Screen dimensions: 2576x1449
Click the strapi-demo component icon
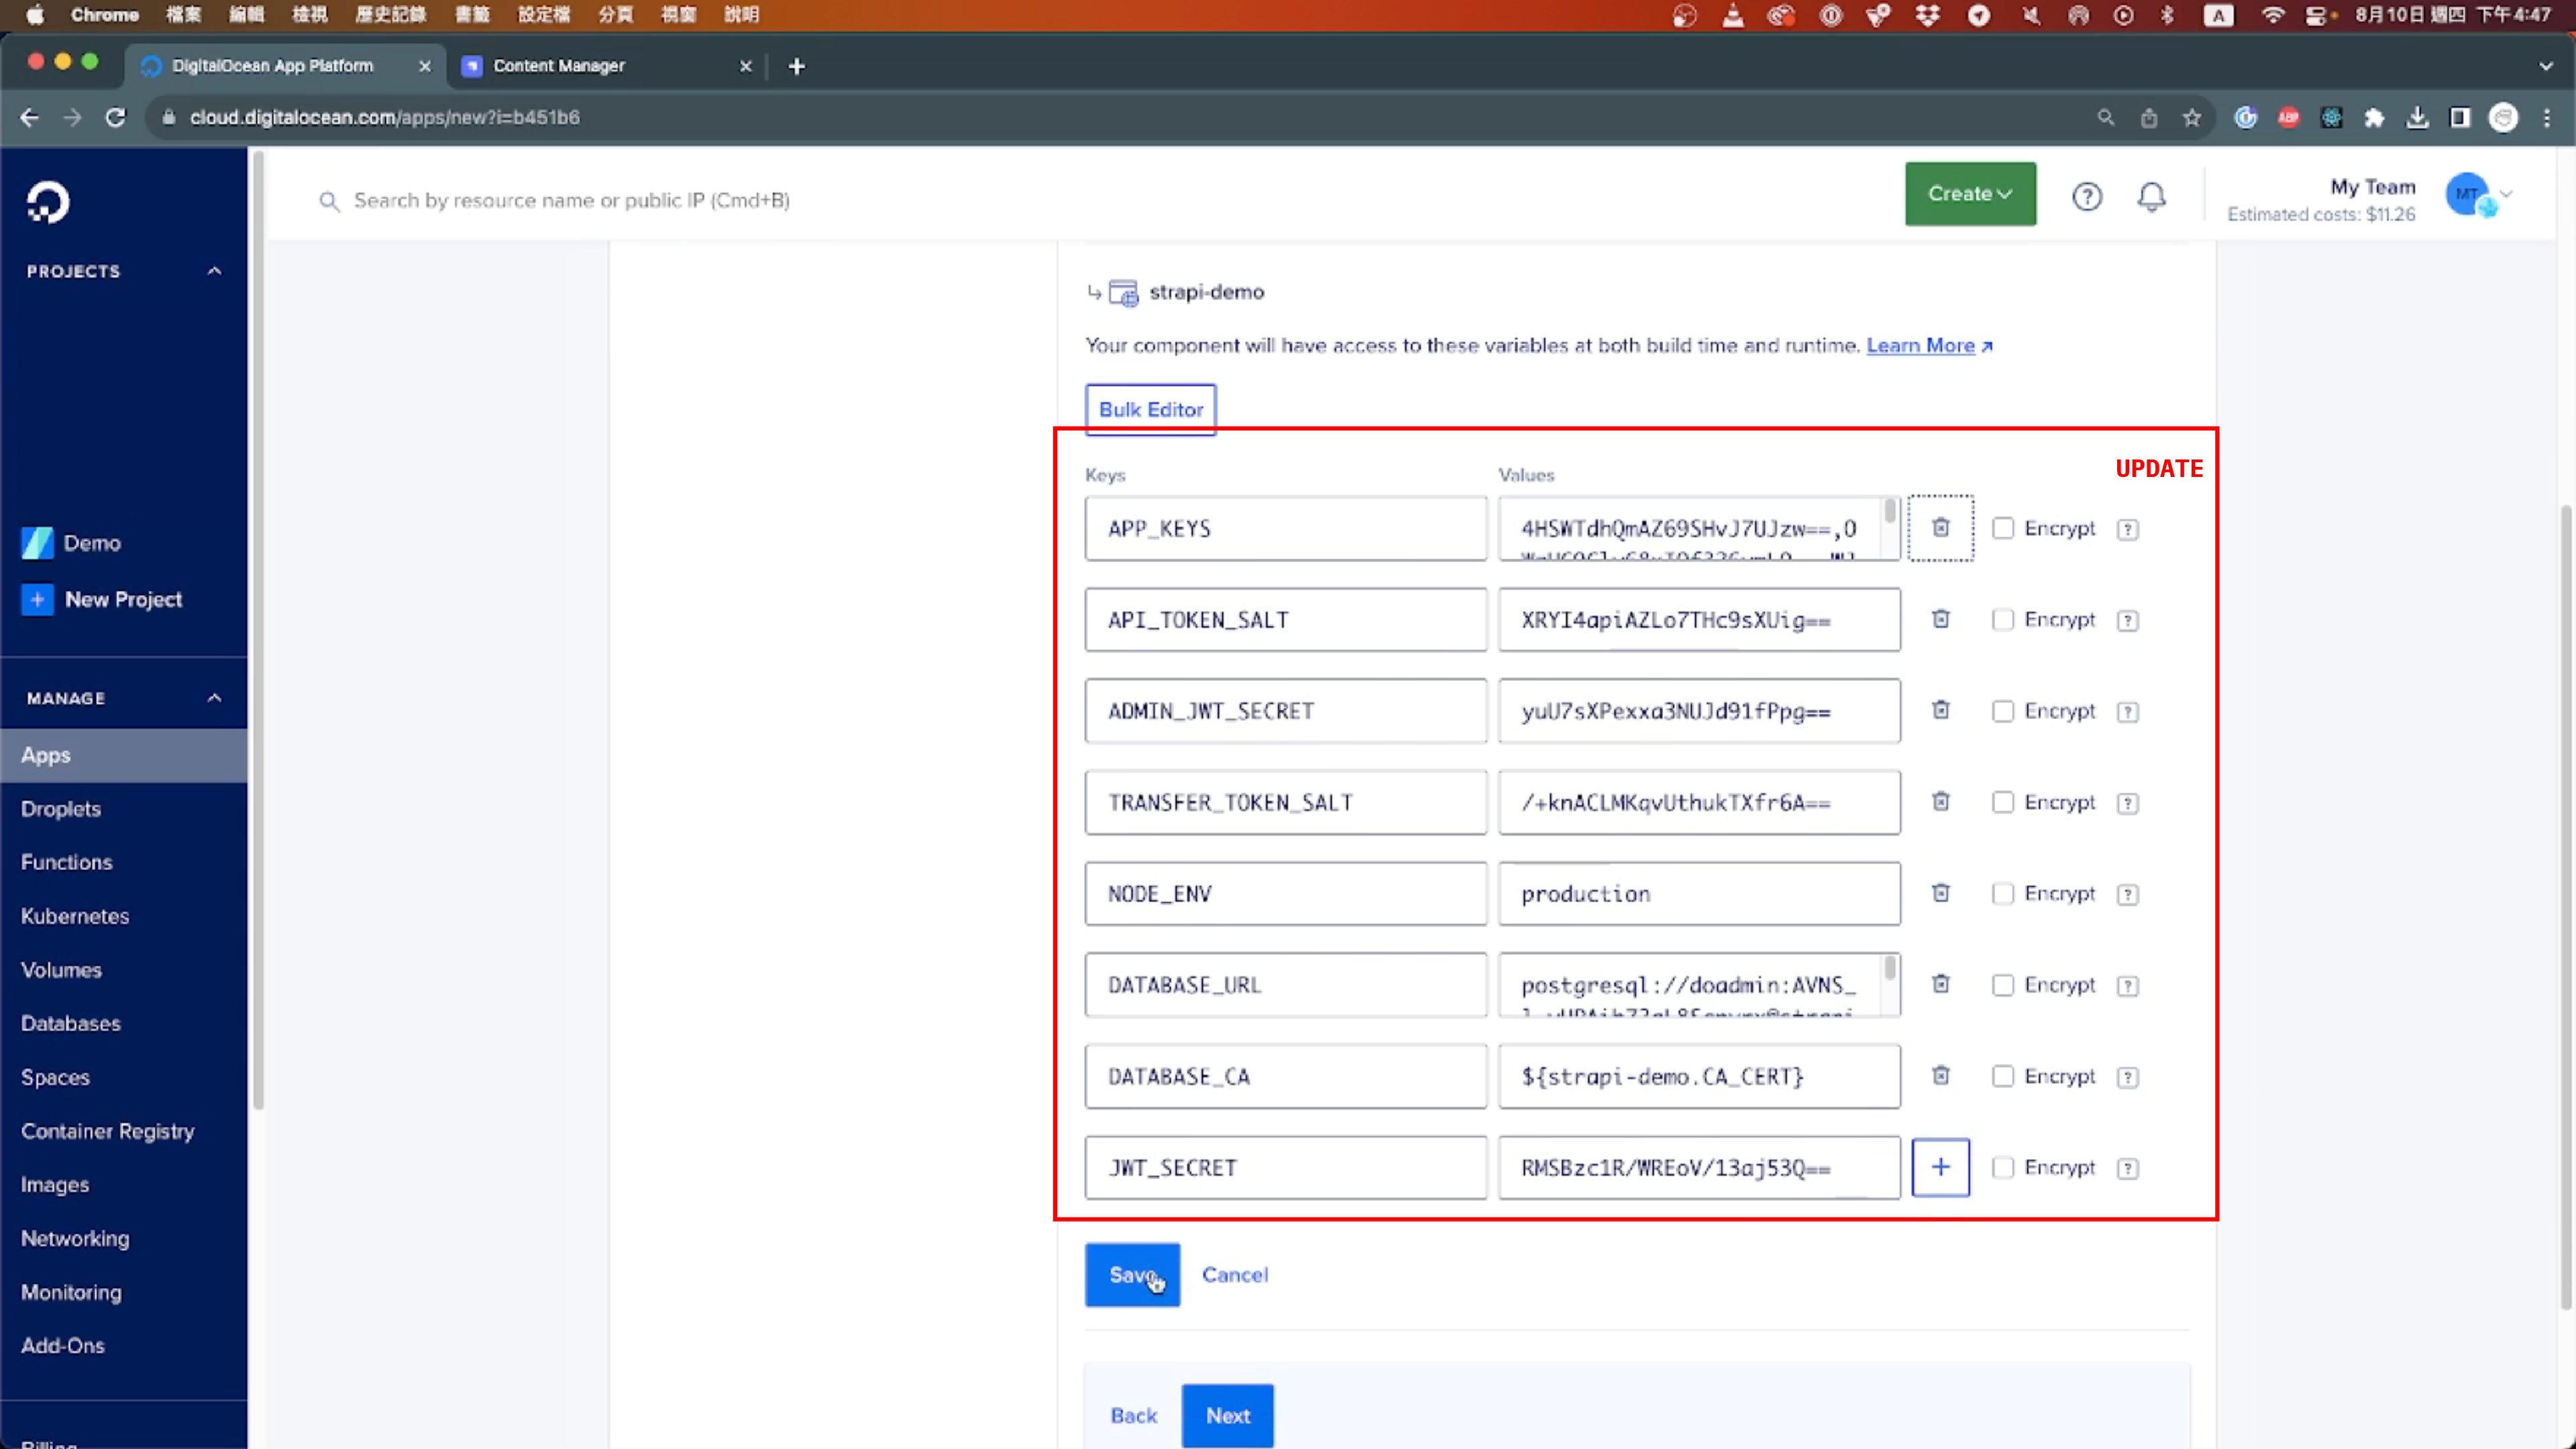click(1124, 292)
